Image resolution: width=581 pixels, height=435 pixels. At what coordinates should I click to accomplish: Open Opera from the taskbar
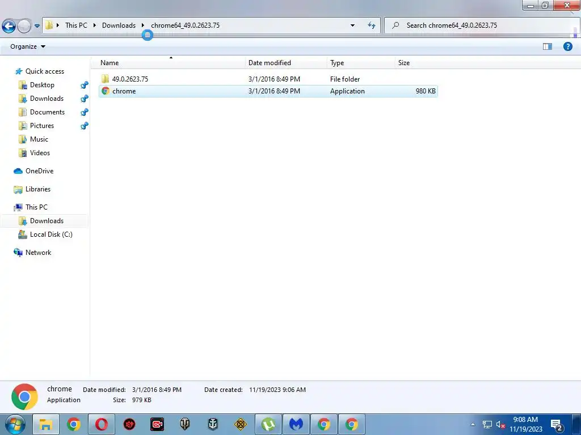102,424
